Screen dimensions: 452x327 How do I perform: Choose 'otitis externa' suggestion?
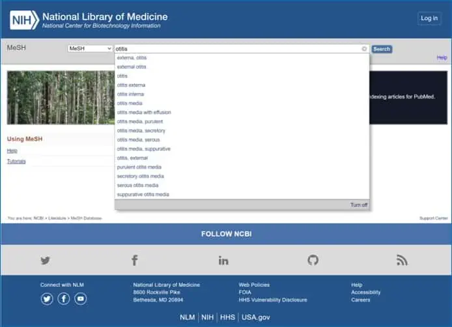[131, 85]
